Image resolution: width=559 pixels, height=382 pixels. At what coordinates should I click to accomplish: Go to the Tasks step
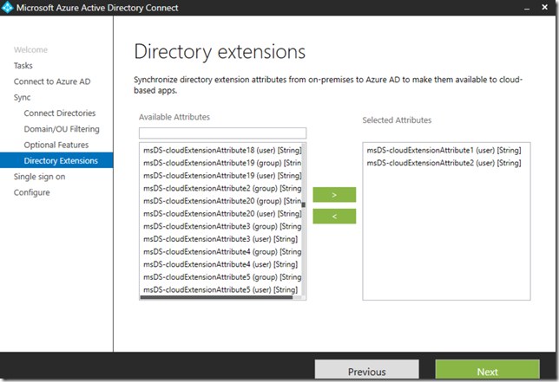coord(23,66)
